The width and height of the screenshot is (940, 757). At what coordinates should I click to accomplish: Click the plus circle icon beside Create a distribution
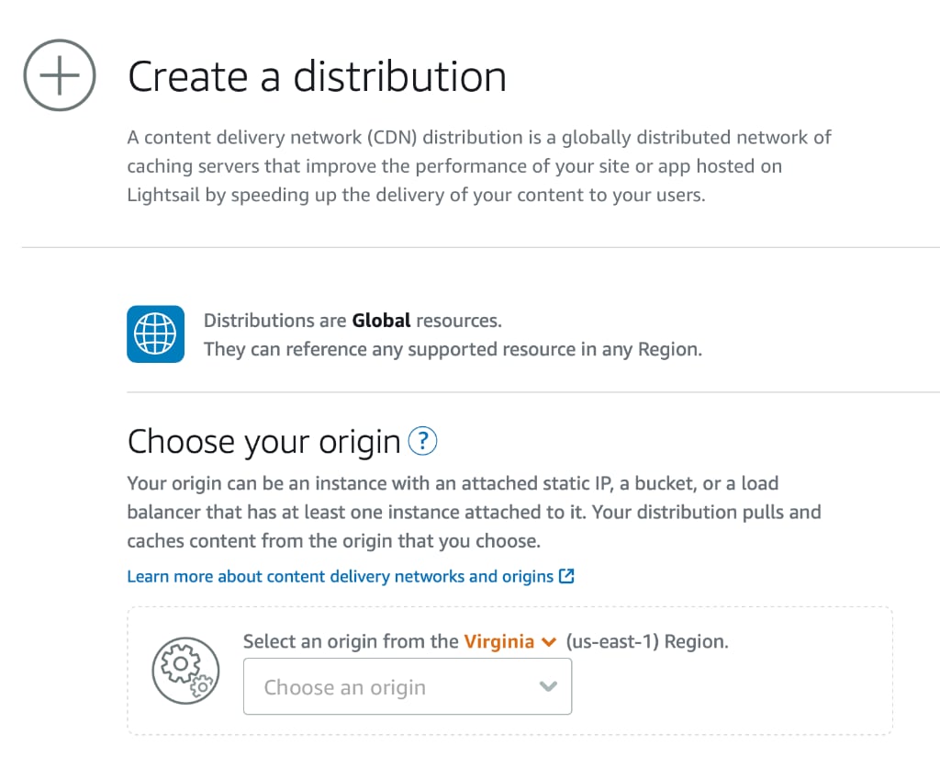pyautogui.click(x=58, y=75)
